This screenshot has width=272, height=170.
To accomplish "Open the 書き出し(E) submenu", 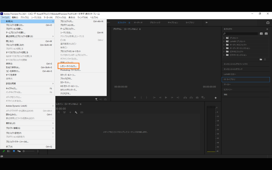I will (x=28, y=123).
